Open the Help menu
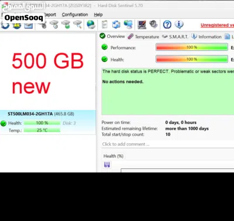Screen dimensions: 234x221 pos(98,15)
